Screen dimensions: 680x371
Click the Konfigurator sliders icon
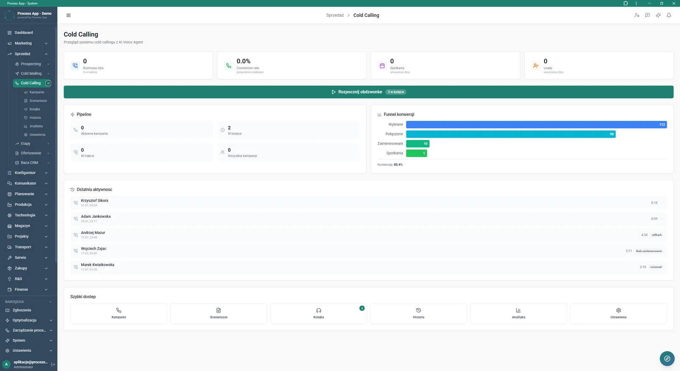[9, 173]
